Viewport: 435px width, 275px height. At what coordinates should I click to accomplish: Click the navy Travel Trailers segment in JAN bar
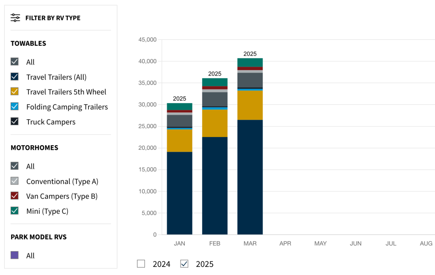pos(179,193)
